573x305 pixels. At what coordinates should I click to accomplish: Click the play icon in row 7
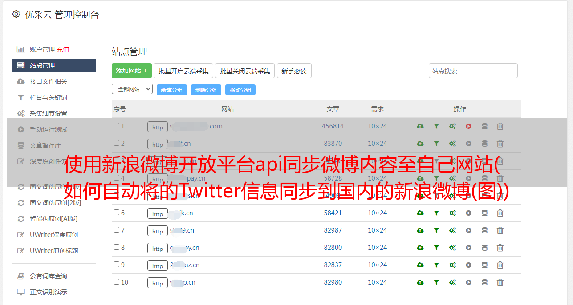(468, 230)
